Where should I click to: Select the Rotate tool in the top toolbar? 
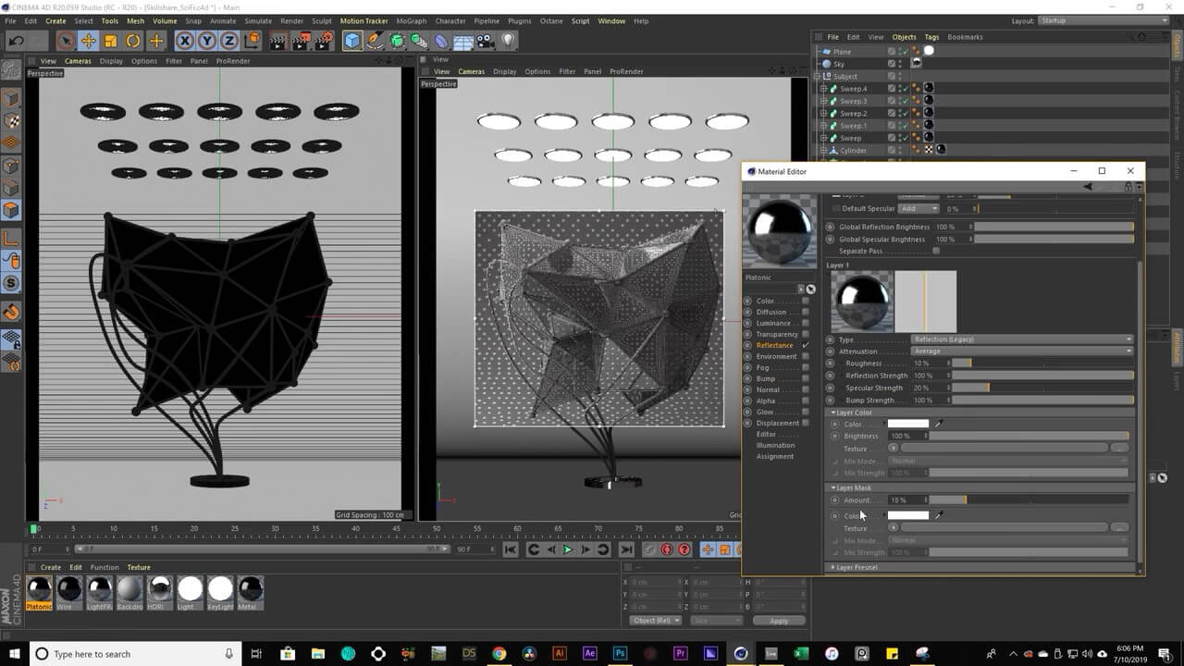click(x=133, y=41)
